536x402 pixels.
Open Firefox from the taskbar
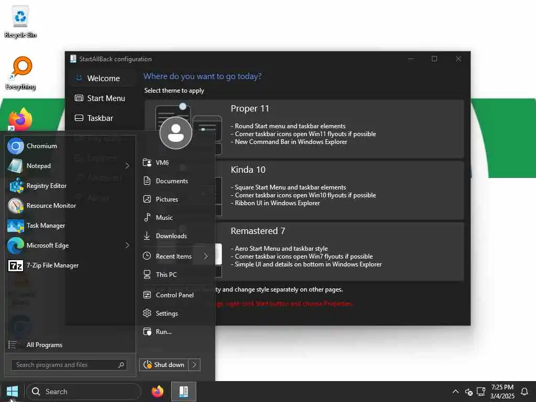tap(158, 392)
